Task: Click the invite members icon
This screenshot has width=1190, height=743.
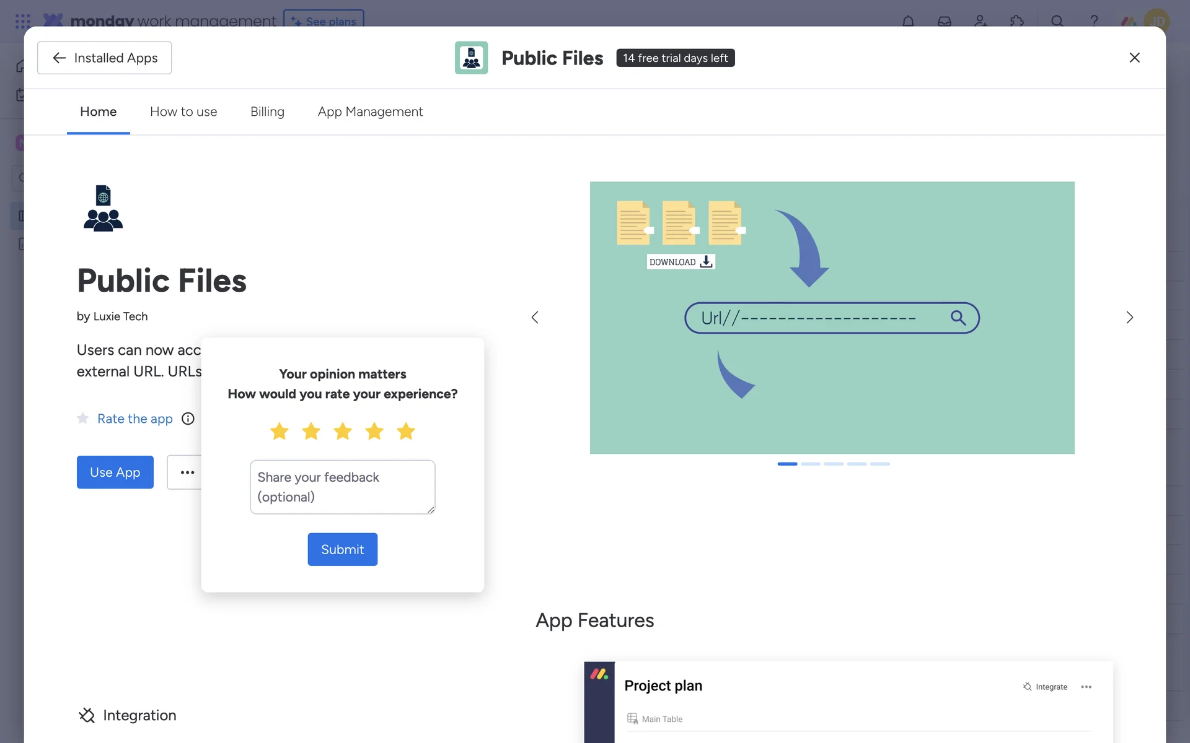Action: click(x=981, y=21)
